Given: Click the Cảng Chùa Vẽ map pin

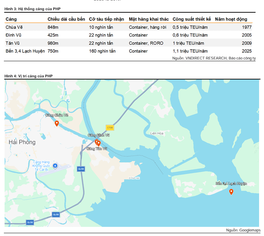Looking at the screenshot, I should [x=57, y=123].
